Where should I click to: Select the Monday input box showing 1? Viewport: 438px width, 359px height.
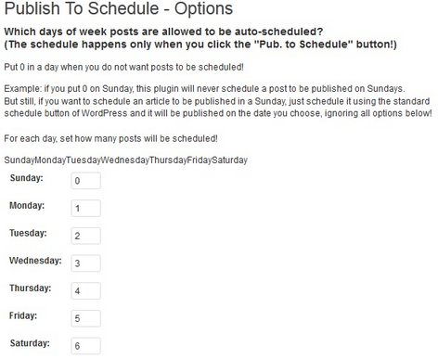pyautogui.click(x=85, y=208)
